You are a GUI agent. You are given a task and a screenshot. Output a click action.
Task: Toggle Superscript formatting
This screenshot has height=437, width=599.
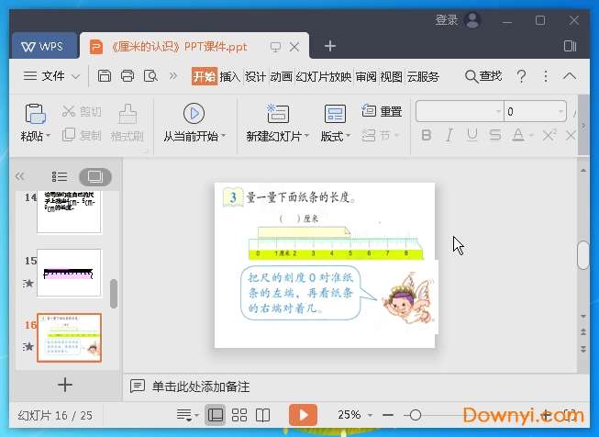tap(549, 135)
